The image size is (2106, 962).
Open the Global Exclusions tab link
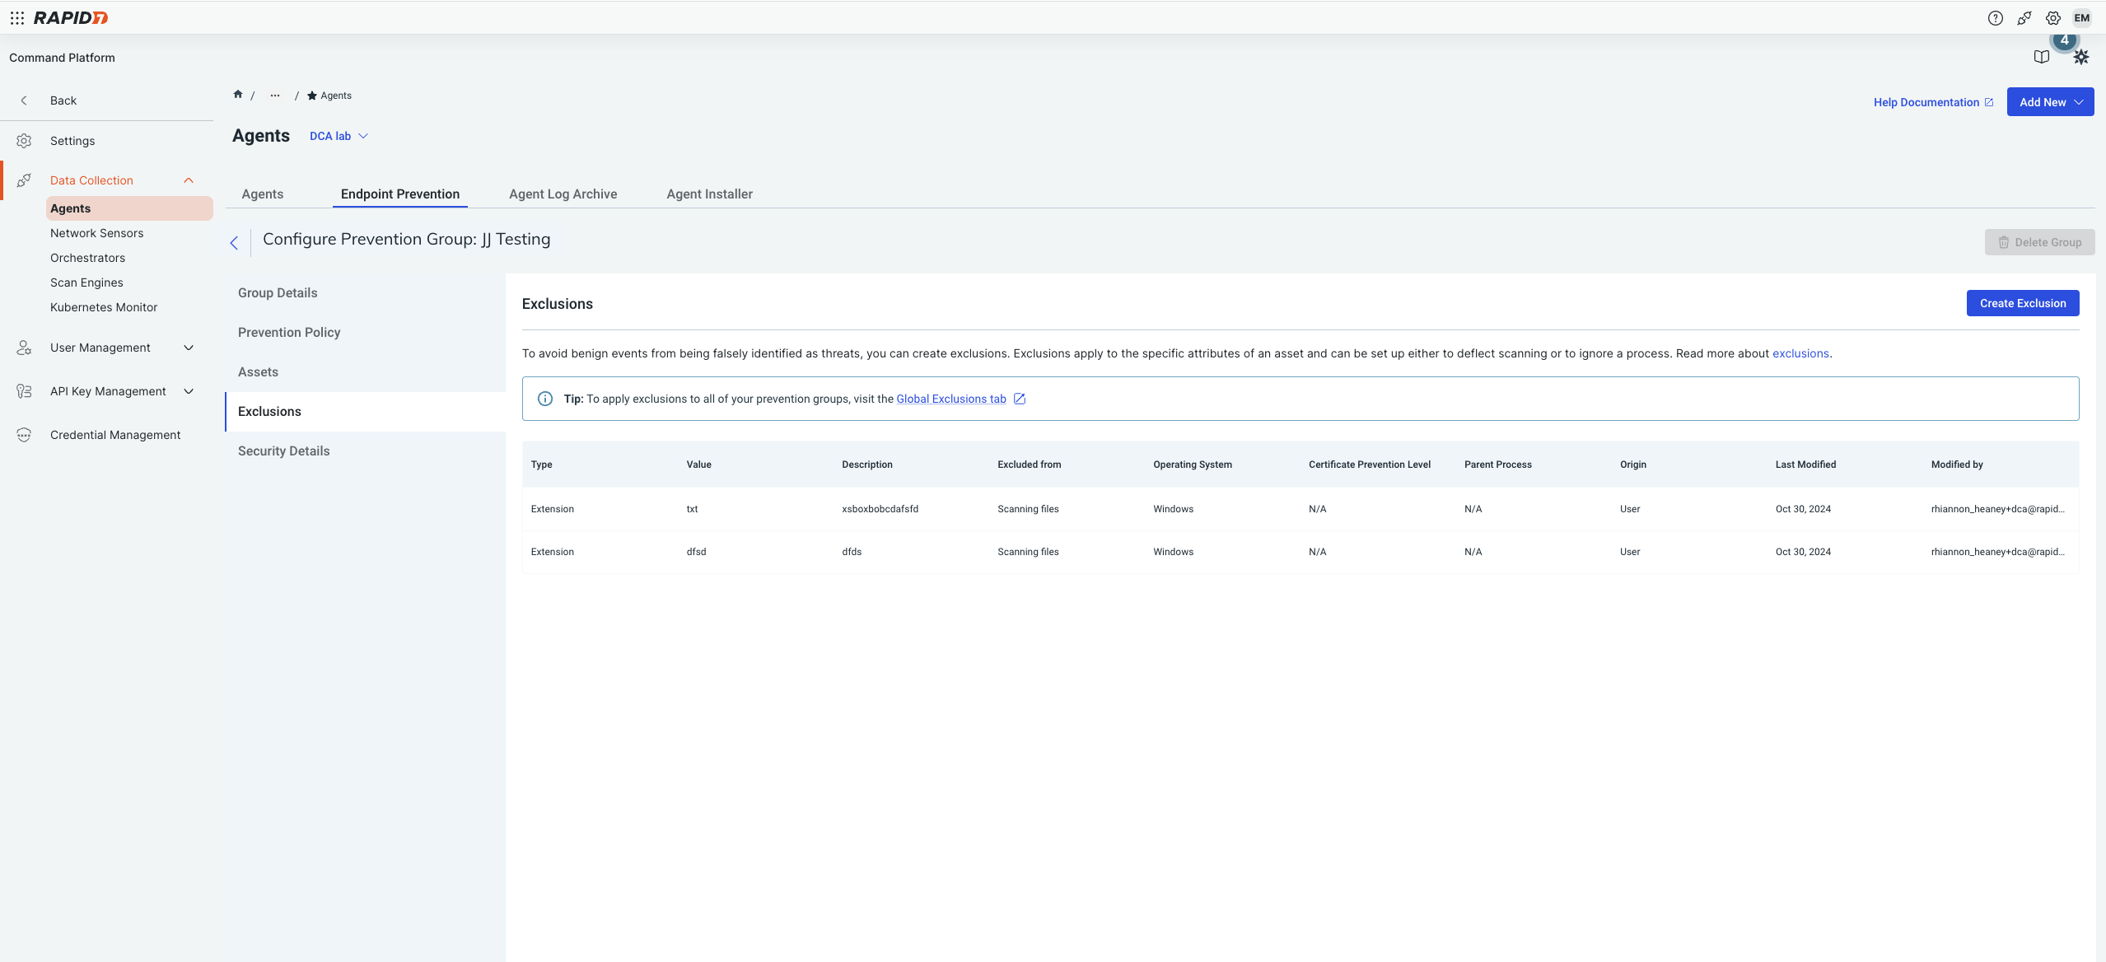tap(950, 399)
